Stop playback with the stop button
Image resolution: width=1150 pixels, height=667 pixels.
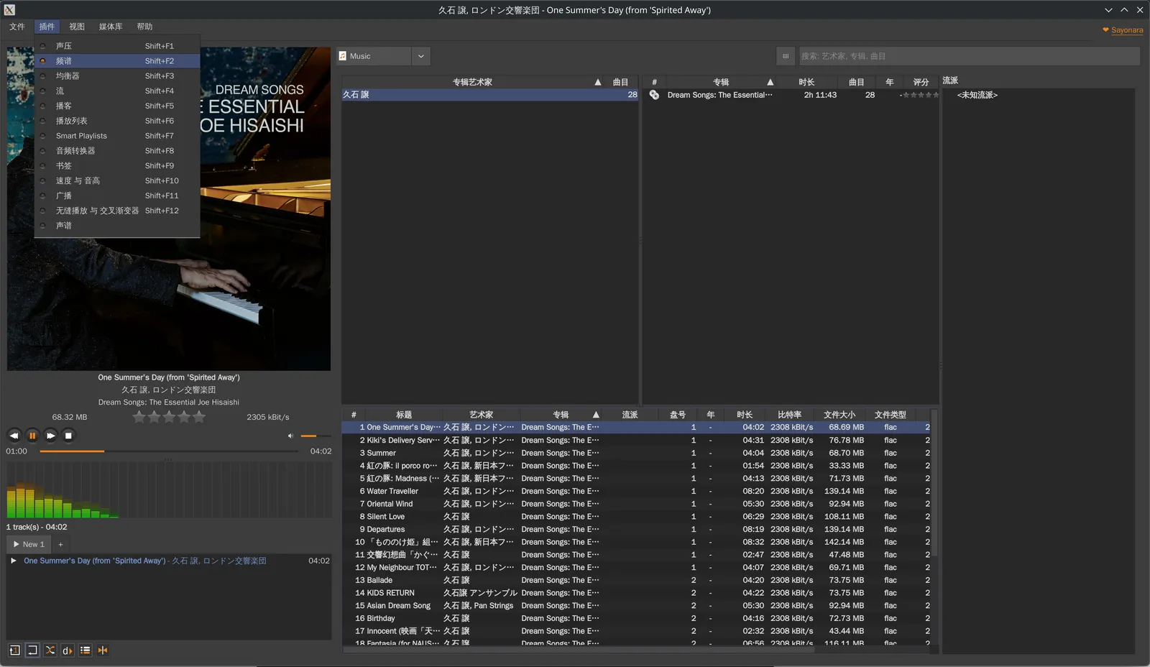(x=68, y=436)
